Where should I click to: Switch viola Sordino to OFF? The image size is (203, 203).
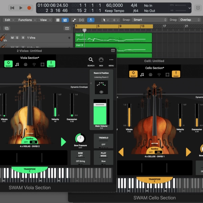coord(26,142)
